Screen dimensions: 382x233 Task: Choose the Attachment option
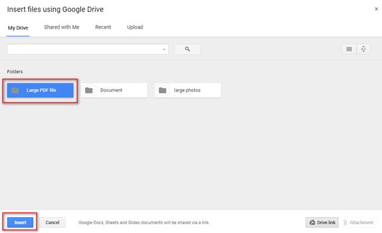coord(358,222)
